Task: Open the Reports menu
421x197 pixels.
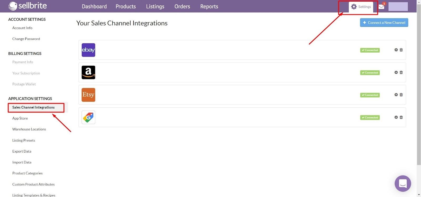Action: 209,7
